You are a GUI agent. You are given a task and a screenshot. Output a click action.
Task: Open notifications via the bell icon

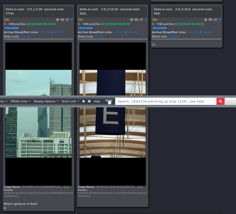click(x=84, y=101)
